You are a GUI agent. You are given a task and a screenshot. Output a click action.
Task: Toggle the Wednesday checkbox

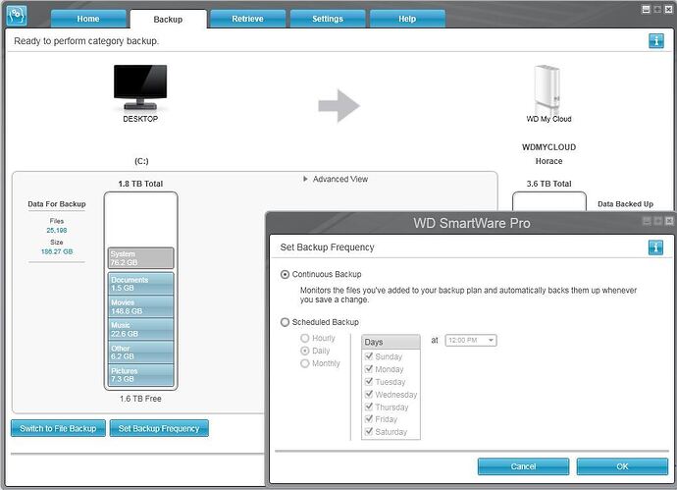[369, 394]
